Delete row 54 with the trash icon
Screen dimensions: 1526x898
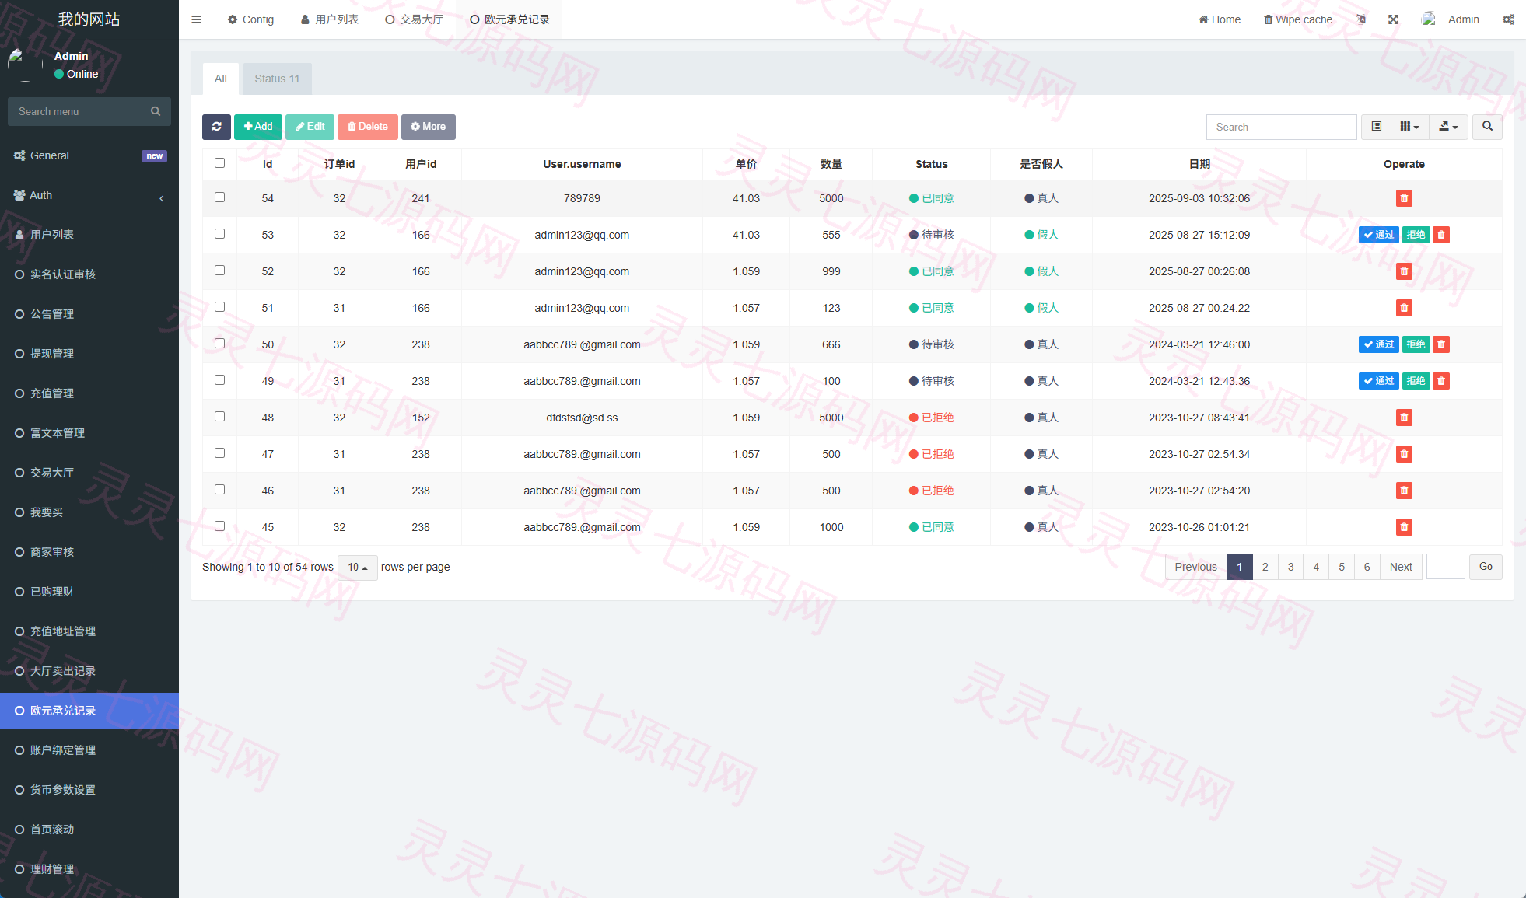[1404, 198]
